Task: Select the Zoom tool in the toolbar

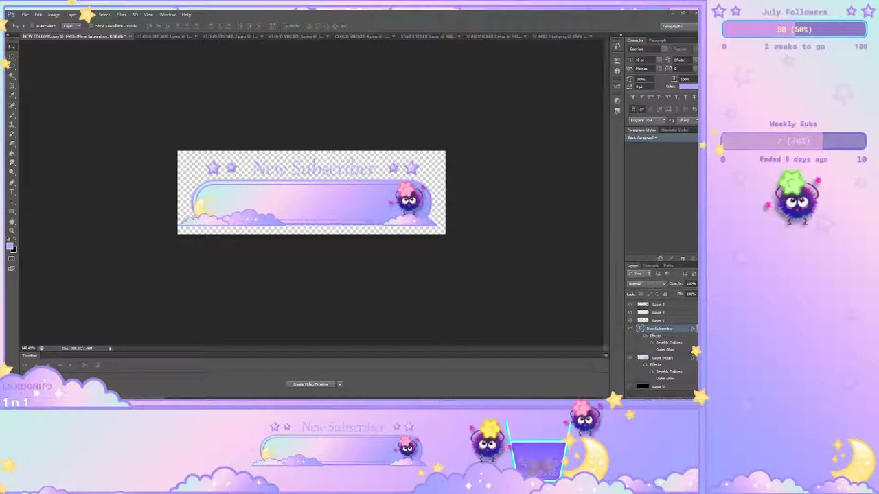Action: [x=12, y=231]
